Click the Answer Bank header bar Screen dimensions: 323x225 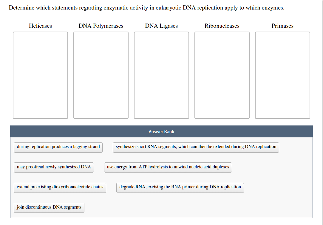pos(161,131)
